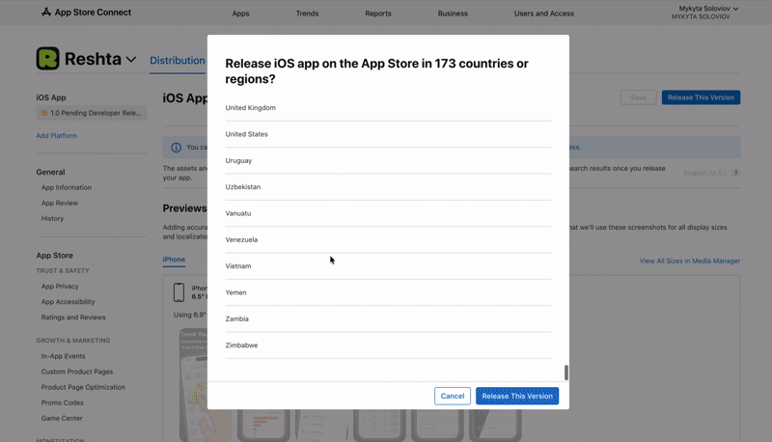Click the App Store Connect logo
This screenshot has height=442, width=772.
coord(86,13)
